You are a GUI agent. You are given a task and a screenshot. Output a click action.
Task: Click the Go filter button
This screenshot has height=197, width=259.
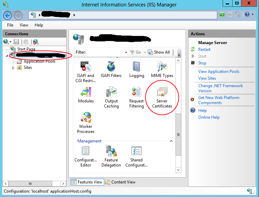(x=135, y=52)
